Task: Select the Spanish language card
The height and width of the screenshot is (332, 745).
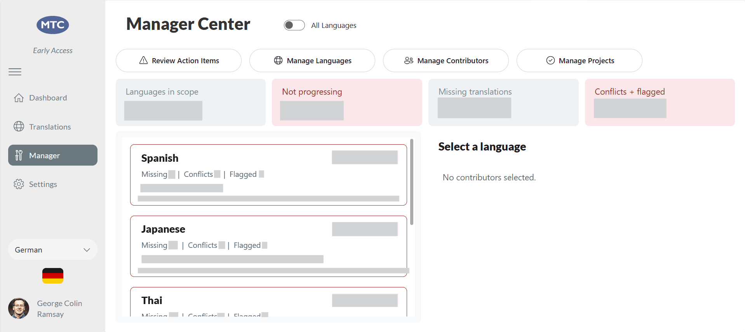Action: pos(268,175)
